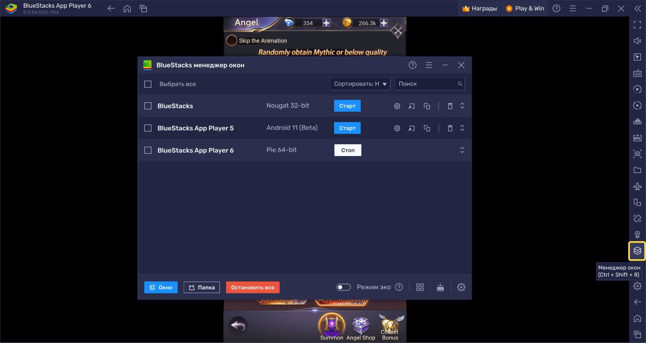Open main BlueStacks hamburger menu
The image size is (646, 343).
573,9
